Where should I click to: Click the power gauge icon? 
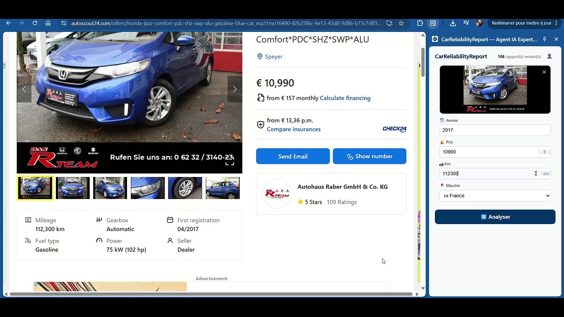tap(99, 241)
